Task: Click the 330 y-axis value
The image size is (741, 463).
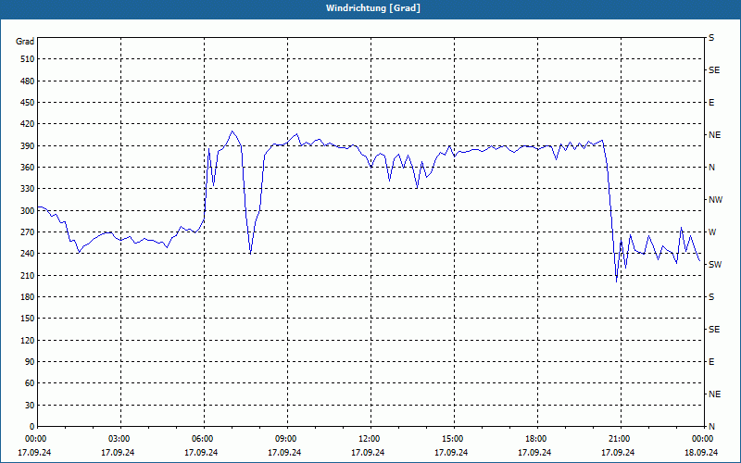Action: (x=28, y=189)
